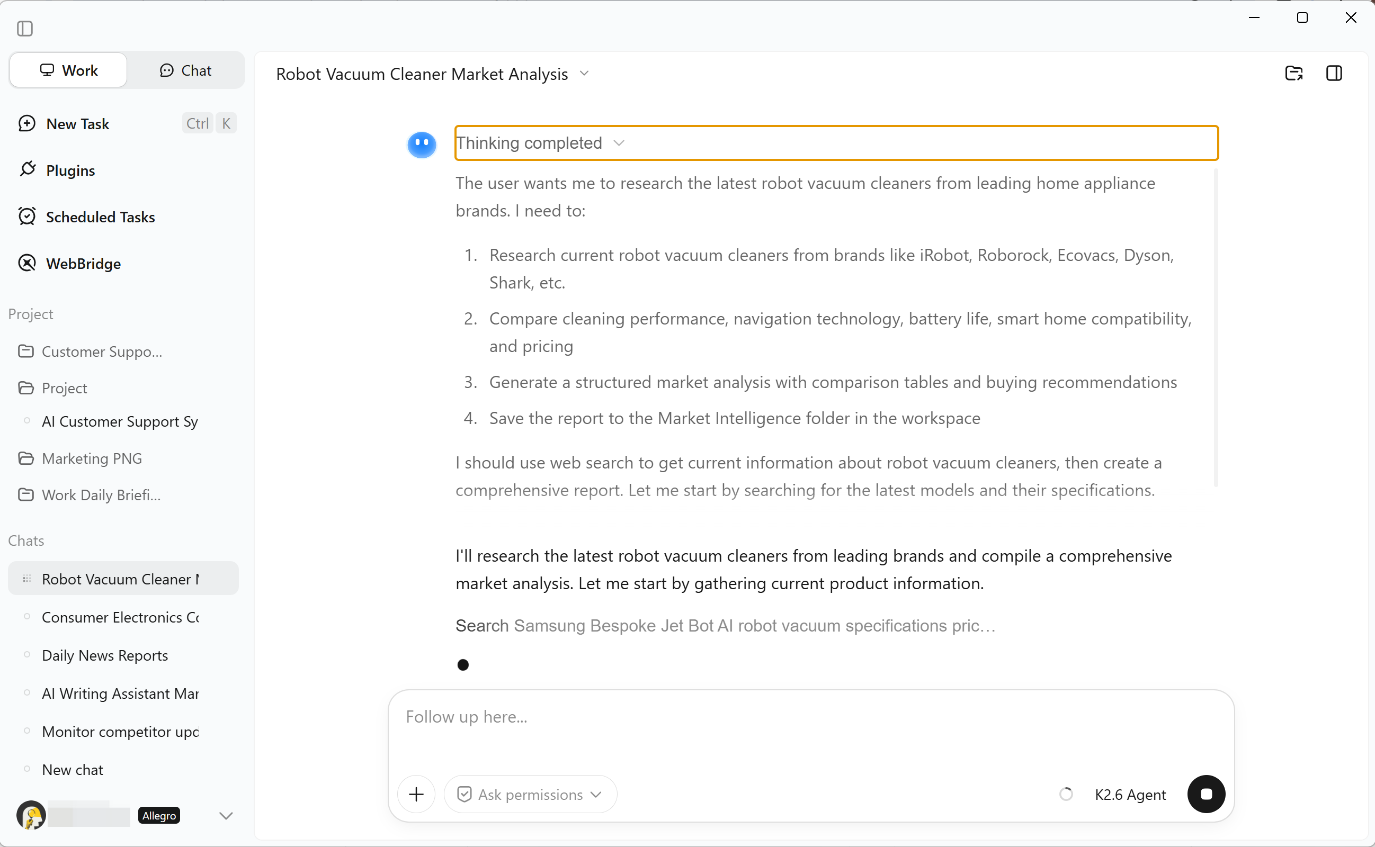This screenshot has width=1375, height=847.
Task: Open the Work Daily Briefi... project folder
Action: pyautogui.click(x=123, y=494)
